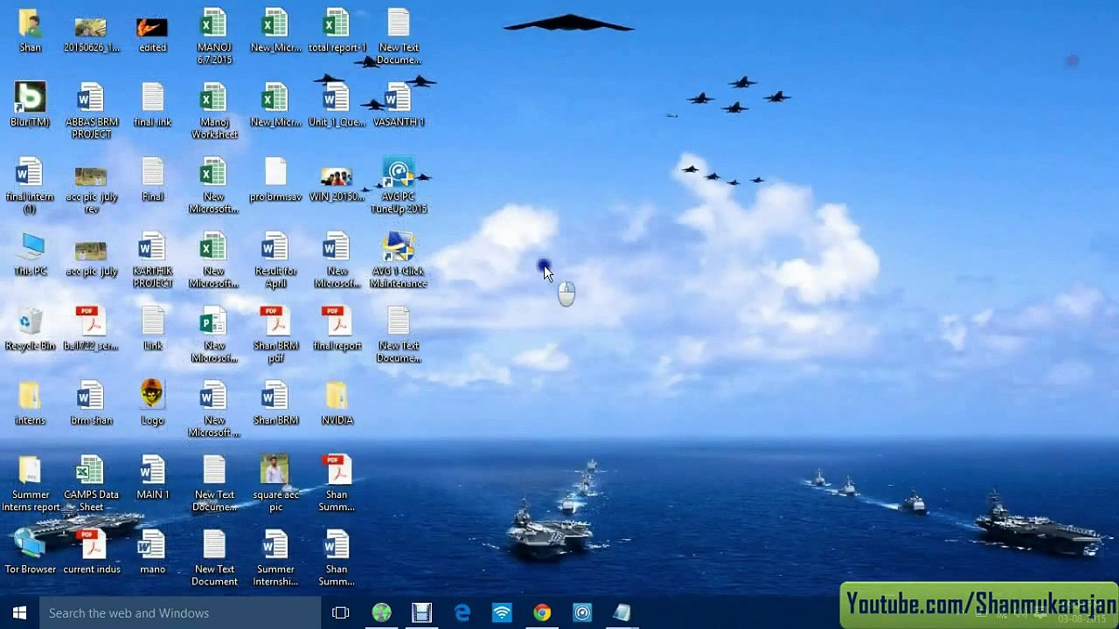The width and height of the screenshot is (1119, 629).
Task: Select the 'final .ink' file icon
Action: click(x=152, y=105)
